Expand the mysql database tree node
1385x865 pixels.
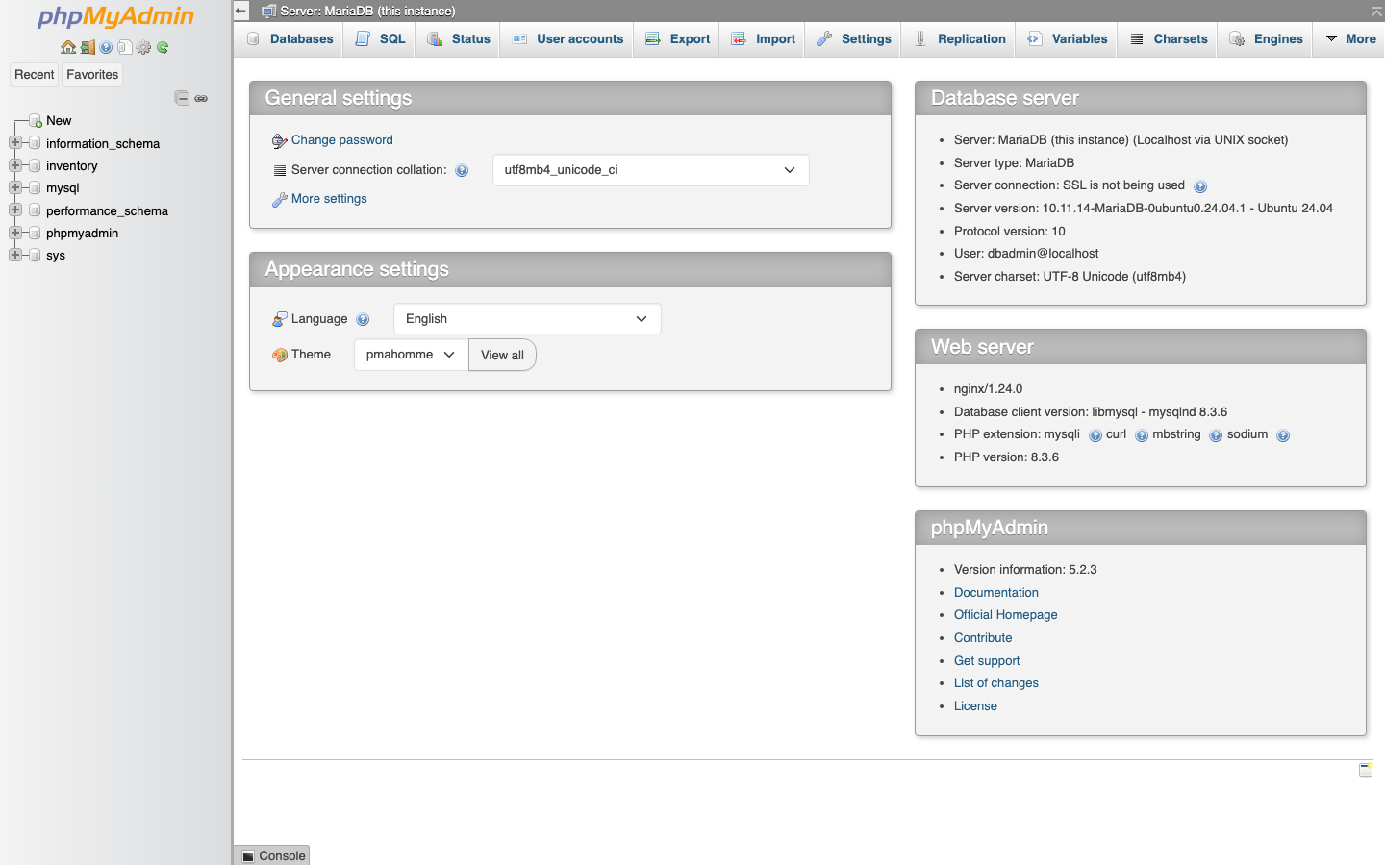(x=14, y=187)
